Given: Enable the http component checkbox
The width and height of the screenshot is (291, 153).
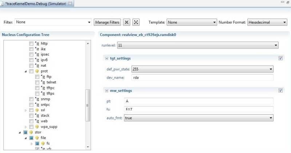Looking at the screenshot, I should tap(31, 44).
